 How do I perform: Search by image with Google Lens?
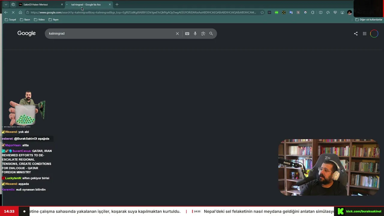203,34
